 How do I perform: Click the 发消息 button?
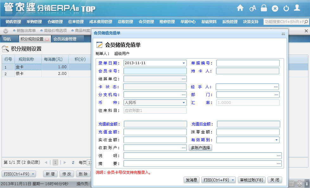coord(192,180)
